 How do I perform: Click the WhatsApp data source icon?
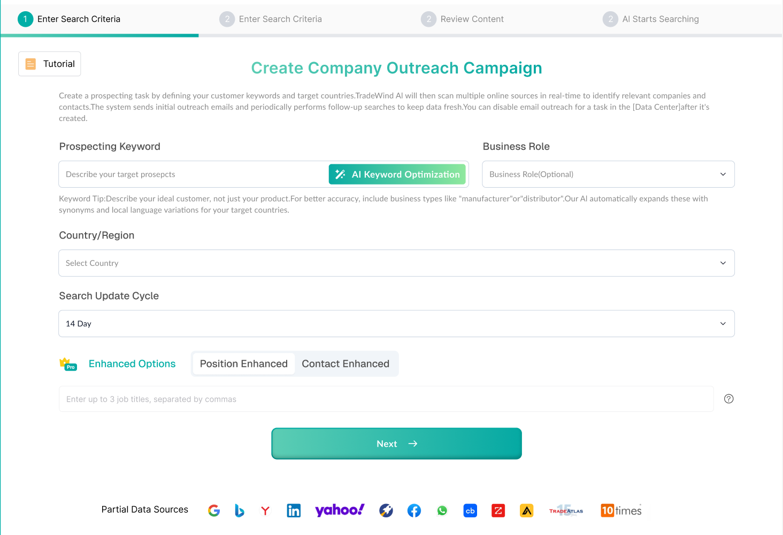[442, 510]
